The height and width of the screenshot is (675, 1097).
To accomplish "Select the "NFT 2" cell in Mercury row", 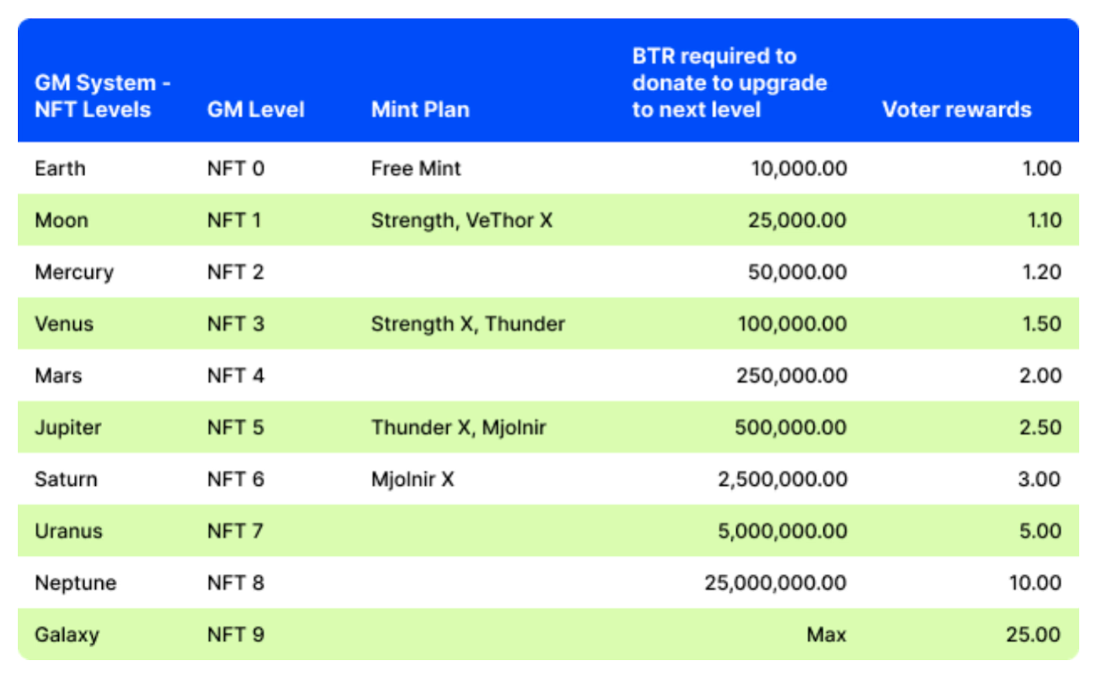I will tap(235, 272).
